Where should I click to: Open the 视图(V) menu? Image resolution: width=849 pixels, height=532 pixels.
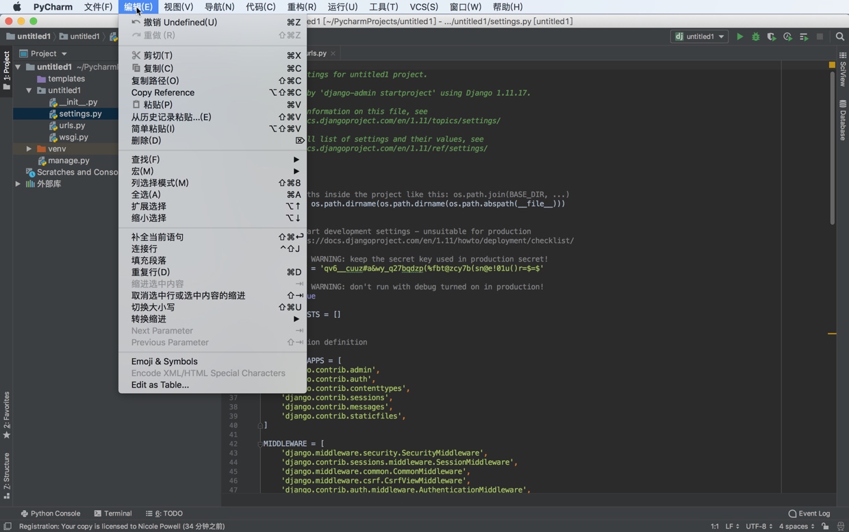pos(179,7)
